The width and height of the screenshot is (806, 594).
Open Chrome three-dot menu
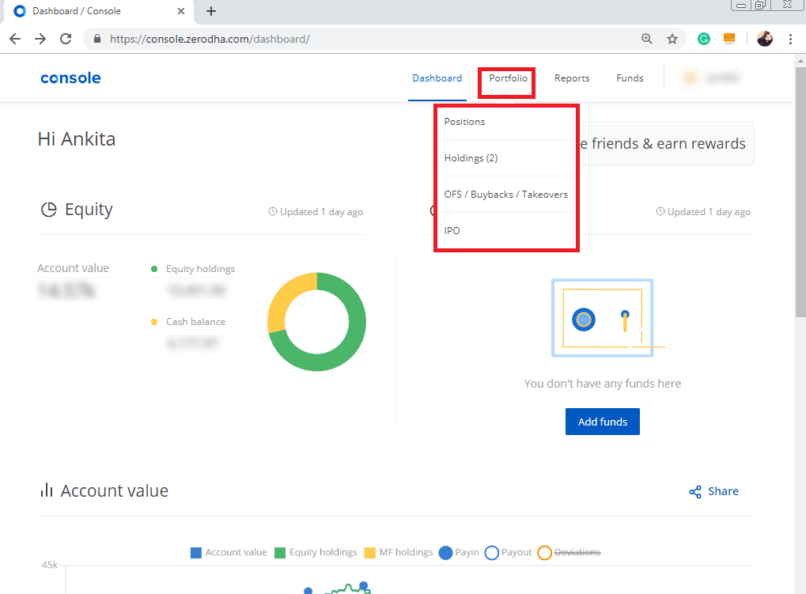tap(791, 39)
